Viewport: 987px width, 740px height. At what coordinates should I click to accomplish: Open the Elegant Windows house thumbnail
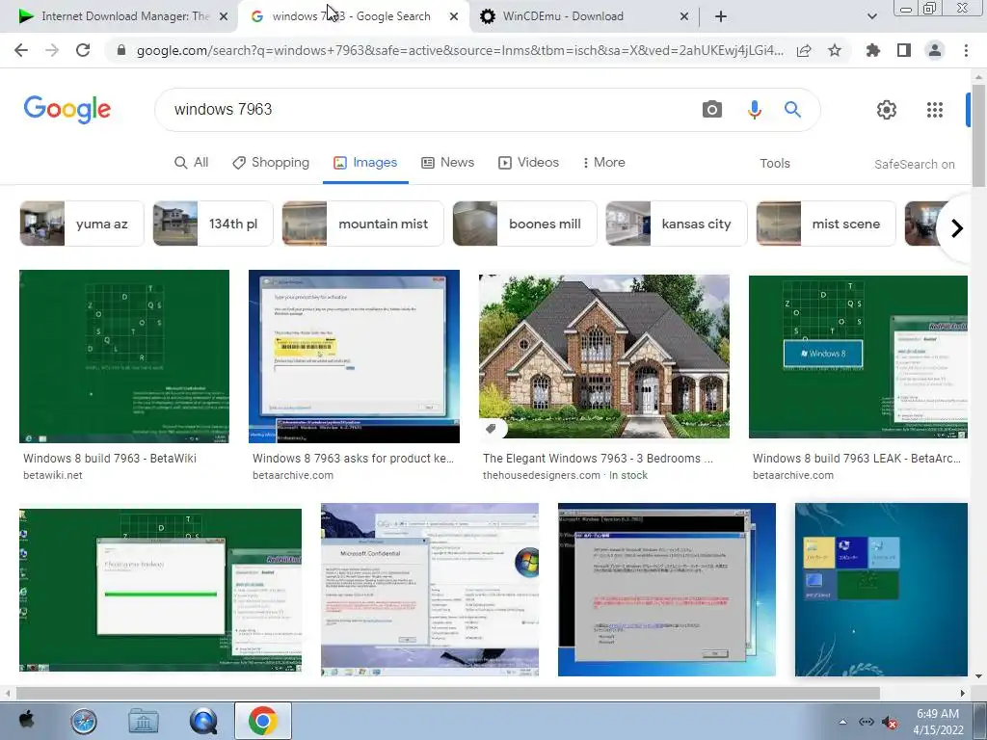pyautogui.click(x=603, y=357)
